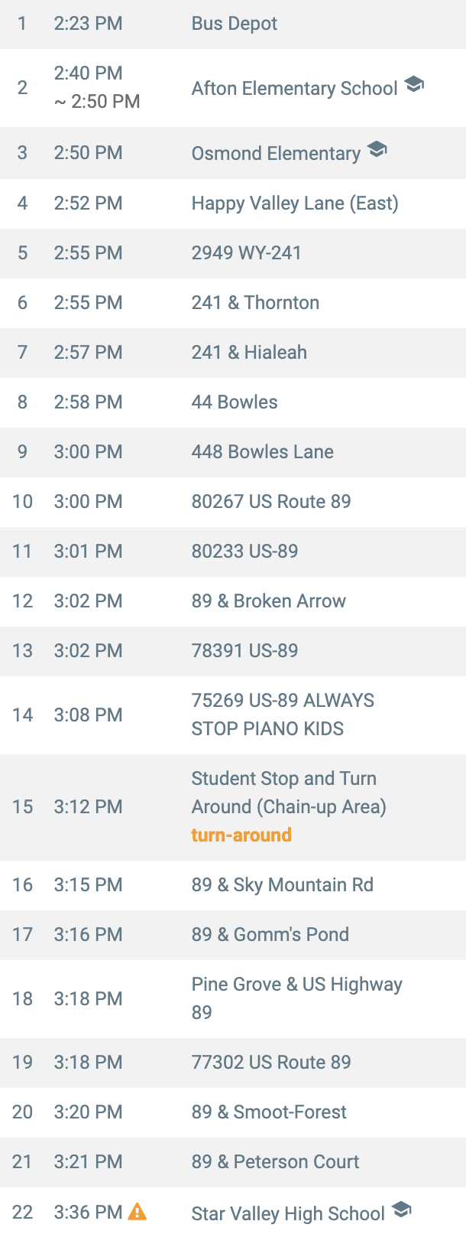Screen dimensions: 466x1247
Task: Click the 89 & Smoot-Forest stop
Action: [269, 1112]
